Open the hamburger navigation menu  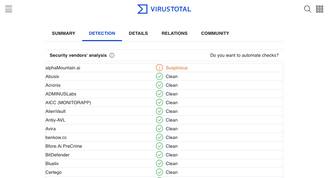click(x=9, y=9)
